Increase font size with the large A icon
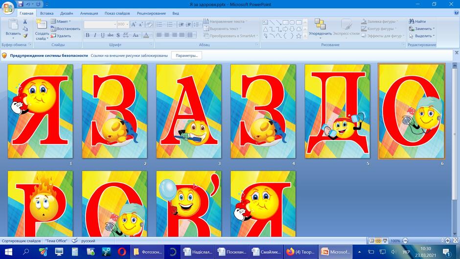The image size is (460, 259). 134,24
